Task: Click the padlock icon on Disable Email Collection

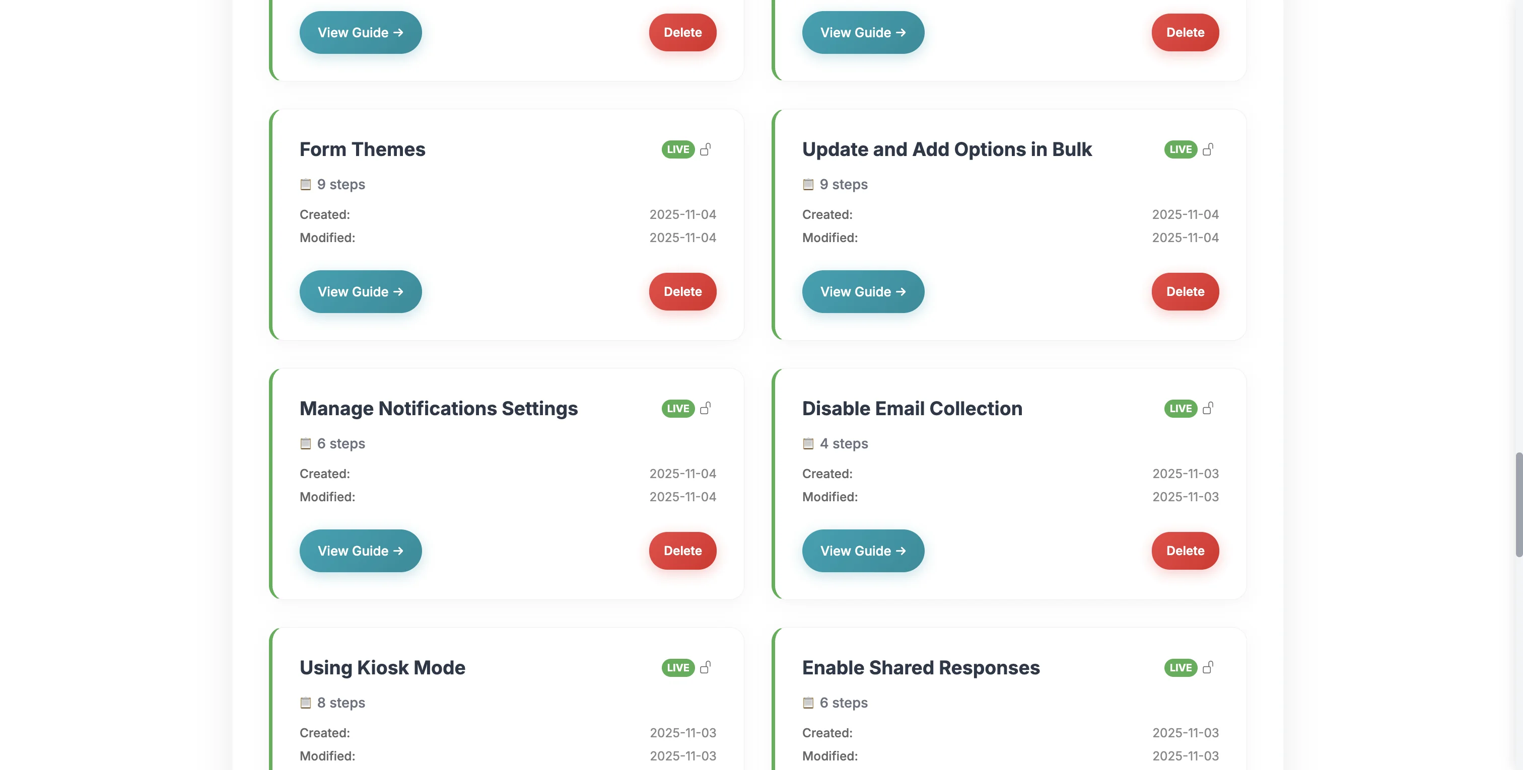Action: [1208, 408]
